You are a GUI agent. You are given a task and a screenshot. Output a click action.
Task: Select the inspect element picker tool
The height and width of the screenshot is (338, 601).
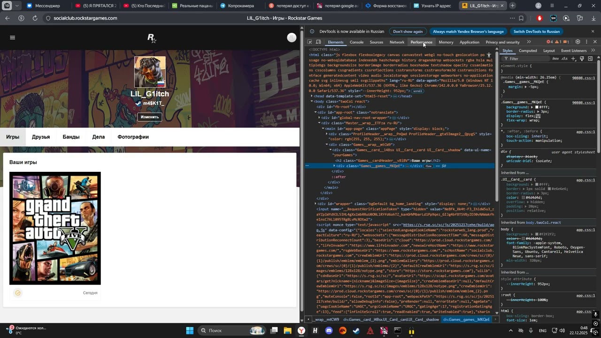310,42
